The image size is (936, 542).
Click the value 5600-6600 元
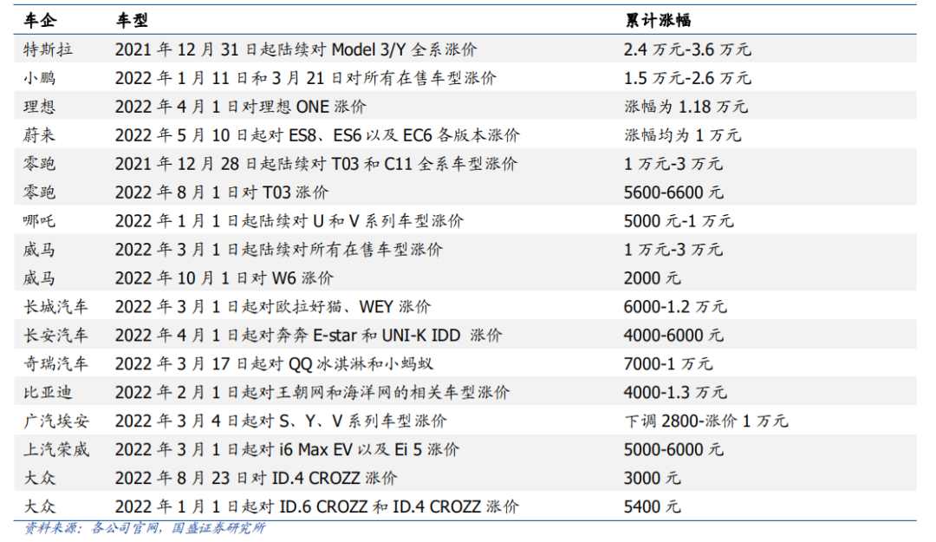673,193
